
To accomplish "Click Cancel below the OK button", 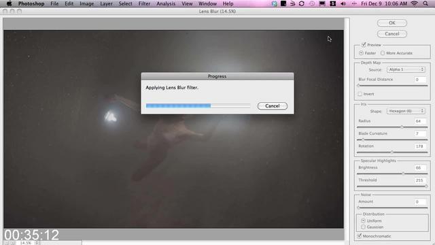I will [x=392, y=33].
